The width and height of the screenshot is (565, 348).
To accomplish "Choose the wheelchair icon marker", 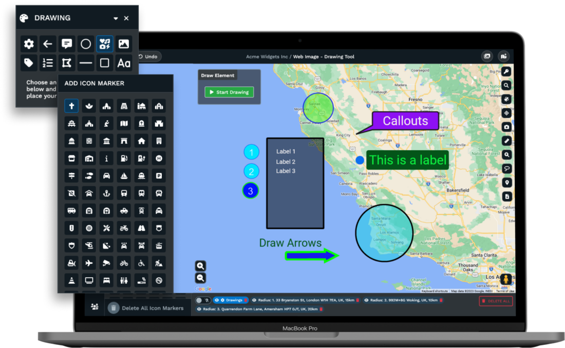I will 141,263.
